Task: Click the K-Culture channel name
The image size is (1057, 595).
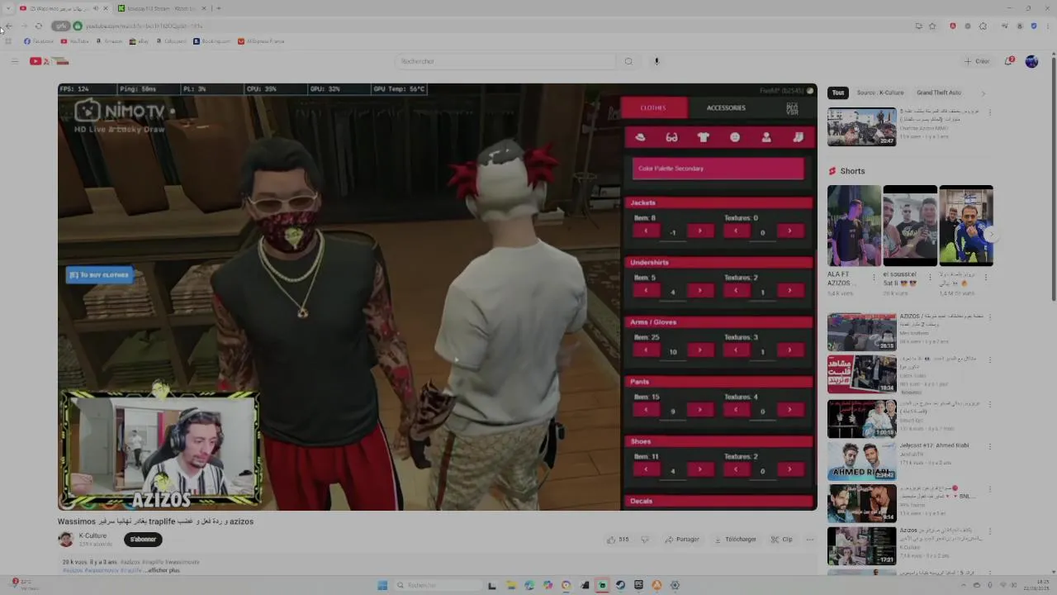Action: click(x=92, y=535)
